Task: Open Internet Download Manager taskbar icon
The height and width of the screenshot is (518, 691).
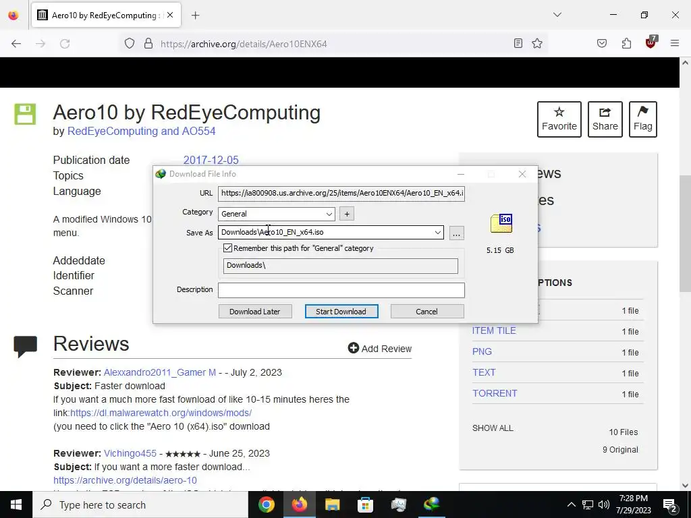Action: pos(431,505)
